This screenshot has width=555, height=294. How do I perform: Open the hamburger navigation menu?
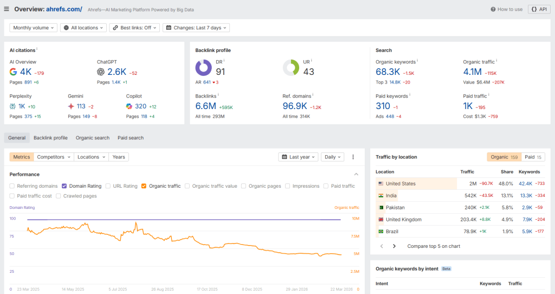tap(7, 9)
